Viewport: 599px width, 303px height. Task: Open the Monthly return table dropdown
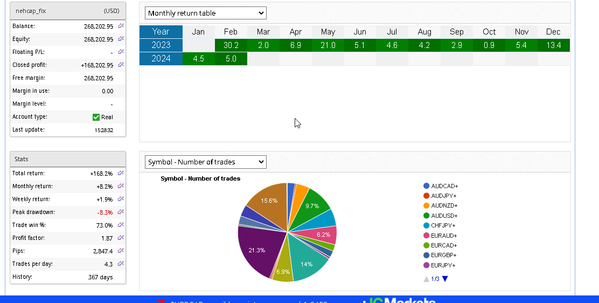[x=205, y=13]
